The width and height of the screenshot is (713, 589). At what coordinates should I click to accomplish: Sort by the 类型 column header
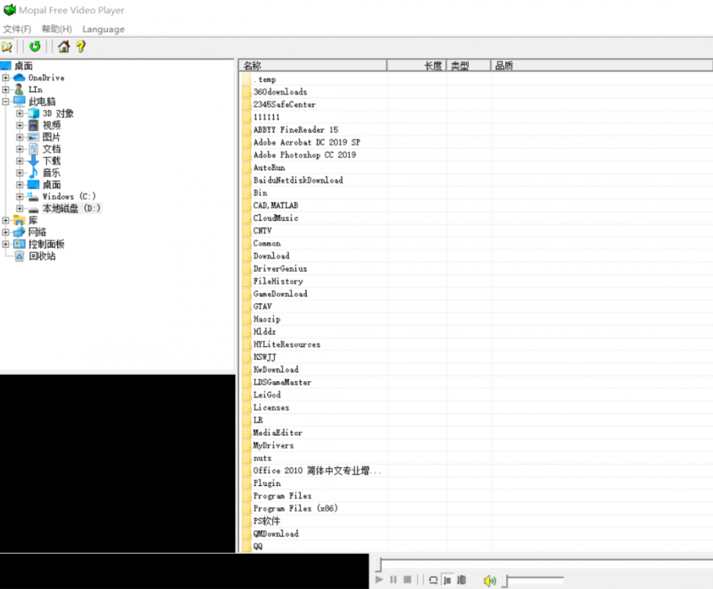click(x=469, y=66)
